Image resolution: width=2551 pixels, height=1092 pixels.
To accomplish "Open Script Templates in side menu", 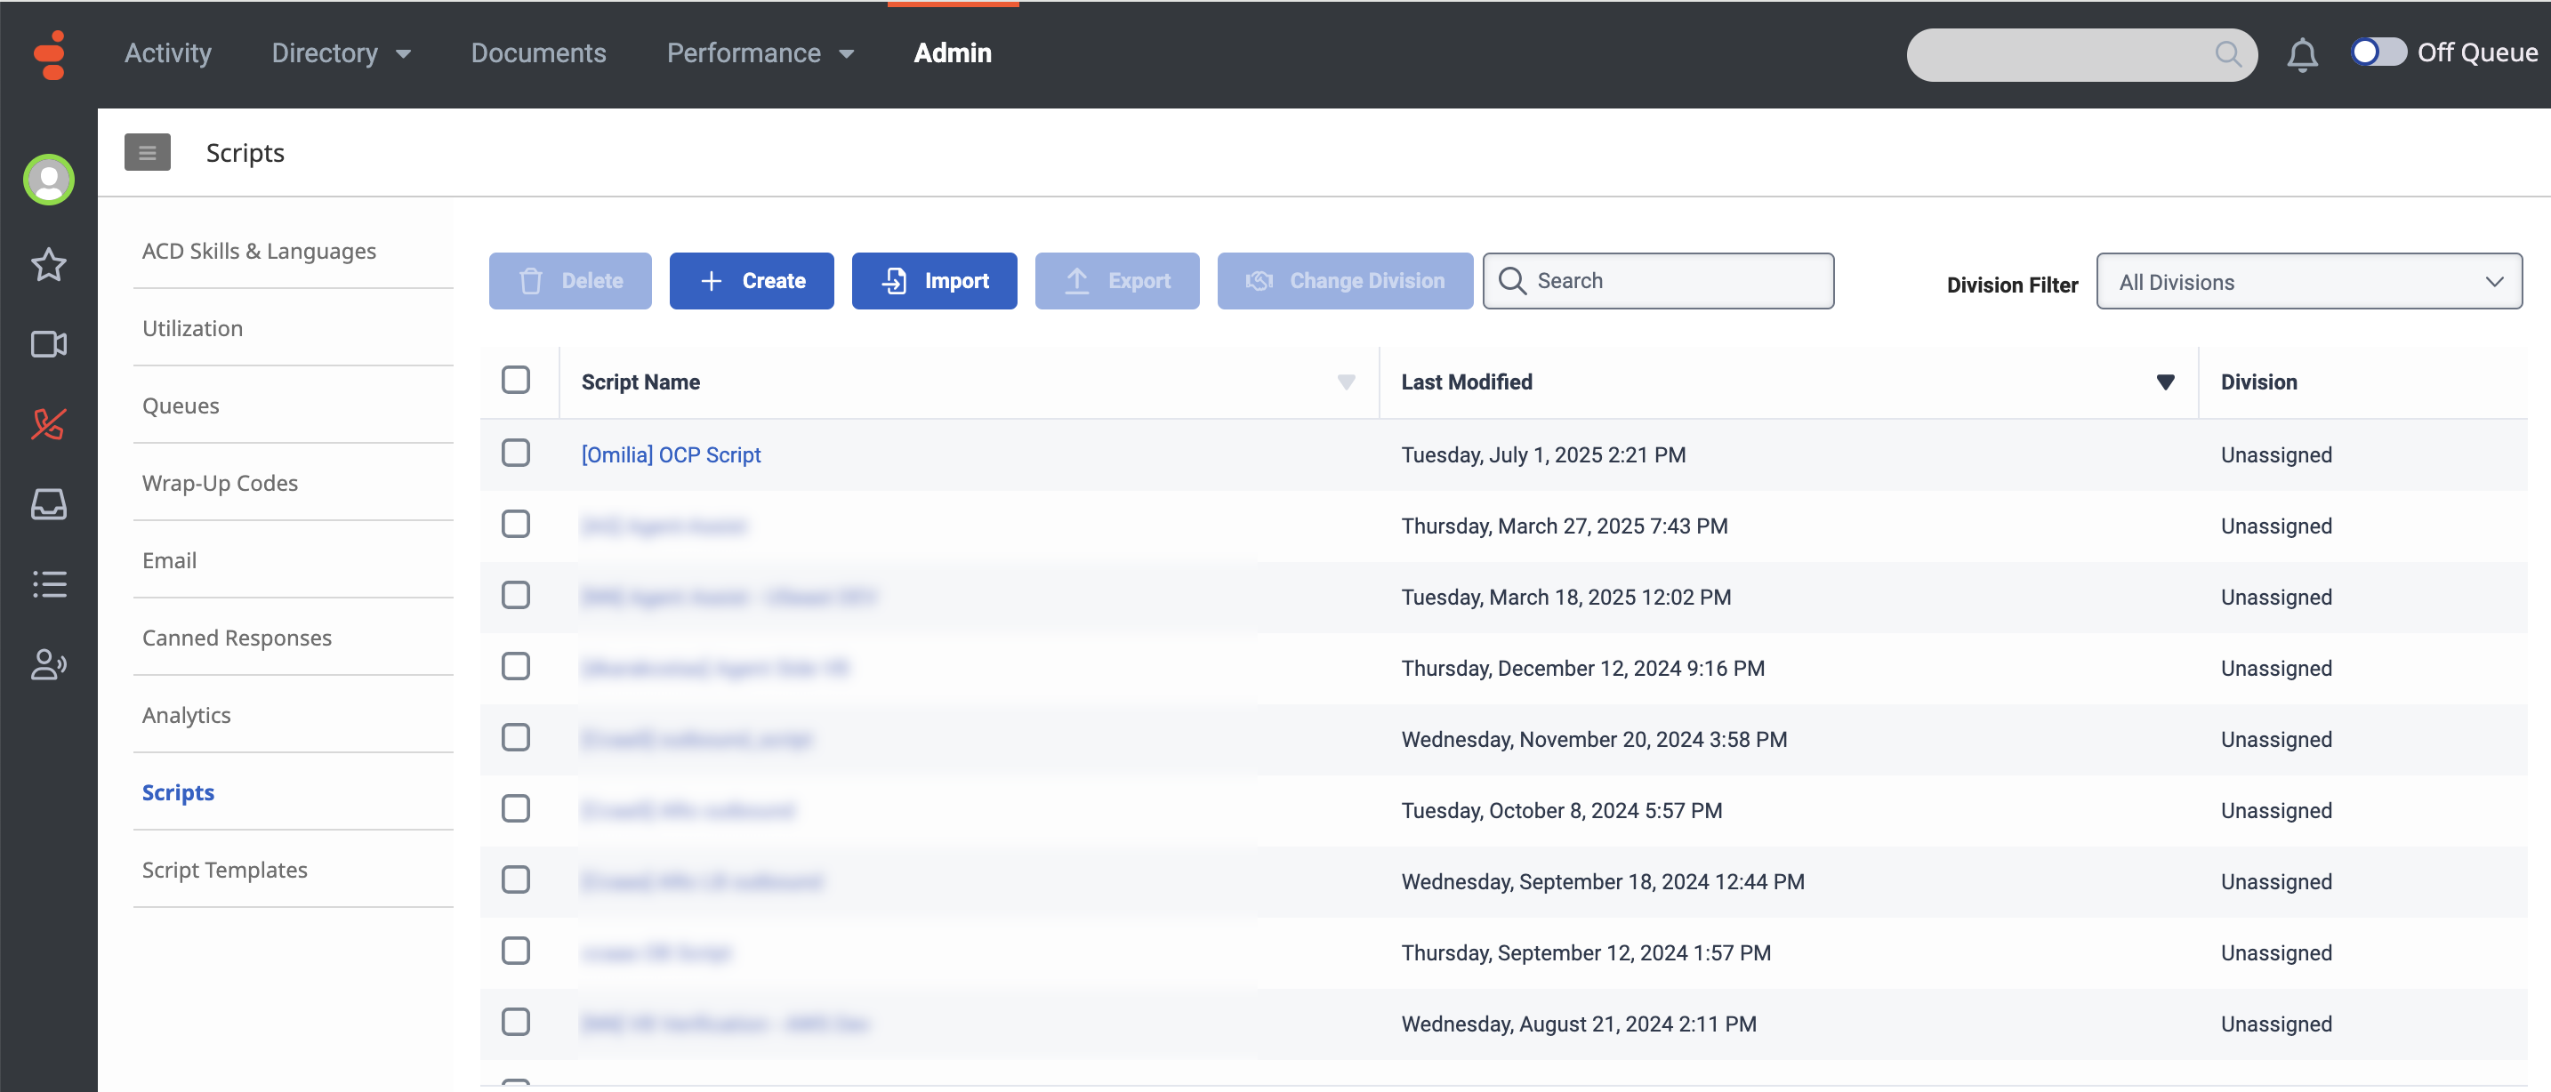I will (x=225, y=870).
